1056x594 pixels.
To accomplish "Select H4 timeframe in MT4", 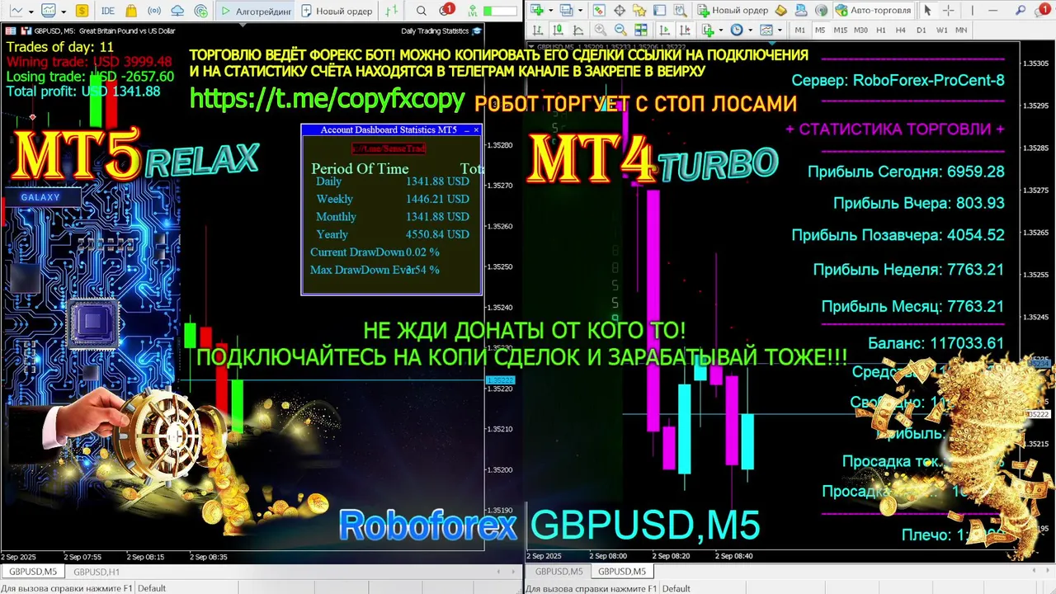I will 901,30.
